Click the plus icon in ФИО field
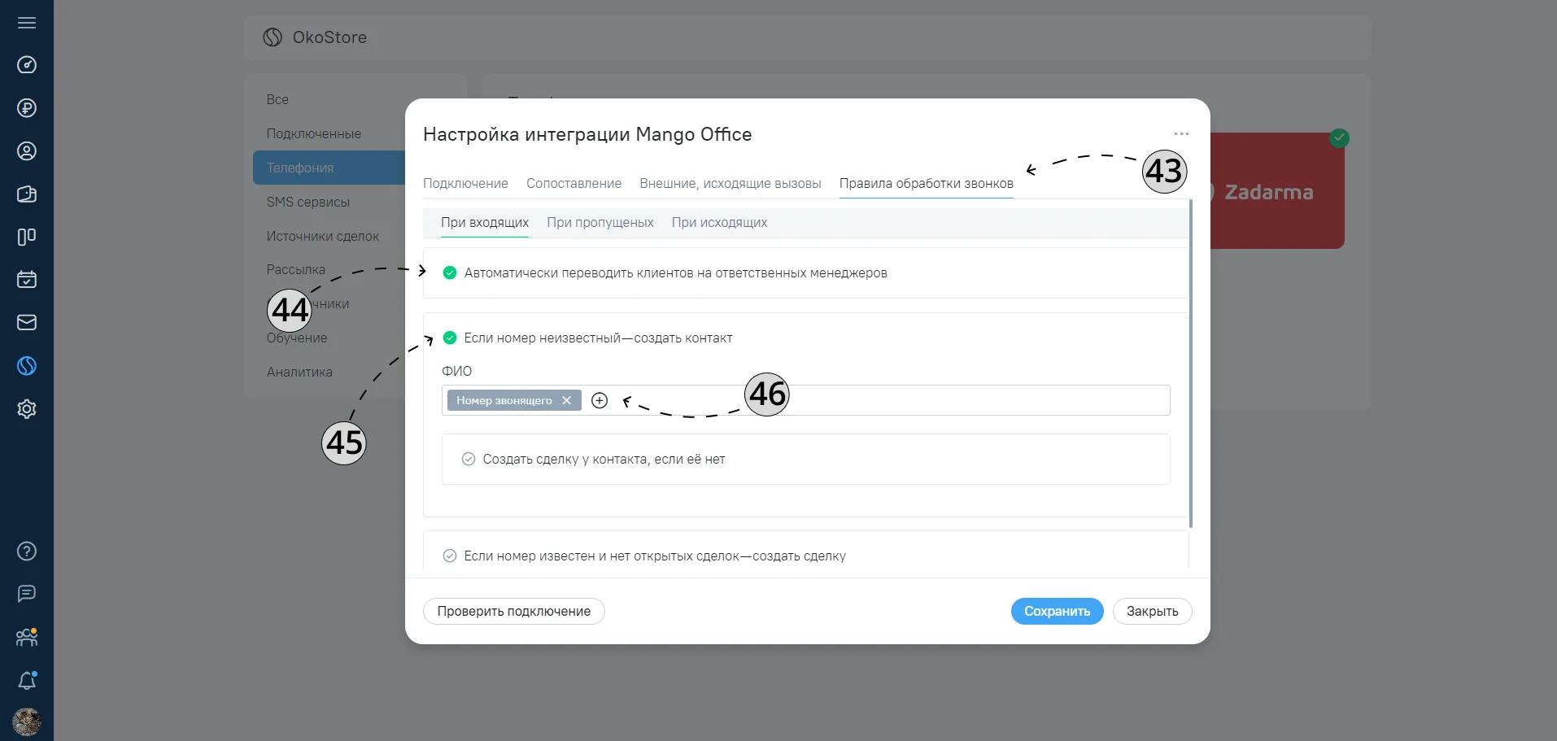This screenshot has height=741, width=1557. [600, 400]
